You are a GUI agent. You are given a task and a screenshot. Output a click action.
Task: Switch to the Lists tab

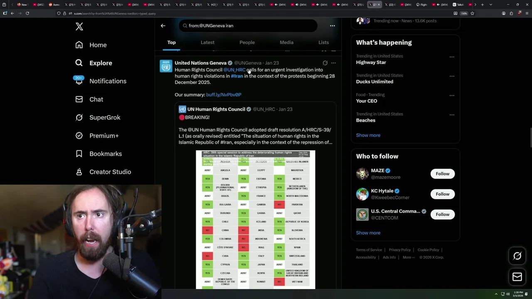point(323,42)
